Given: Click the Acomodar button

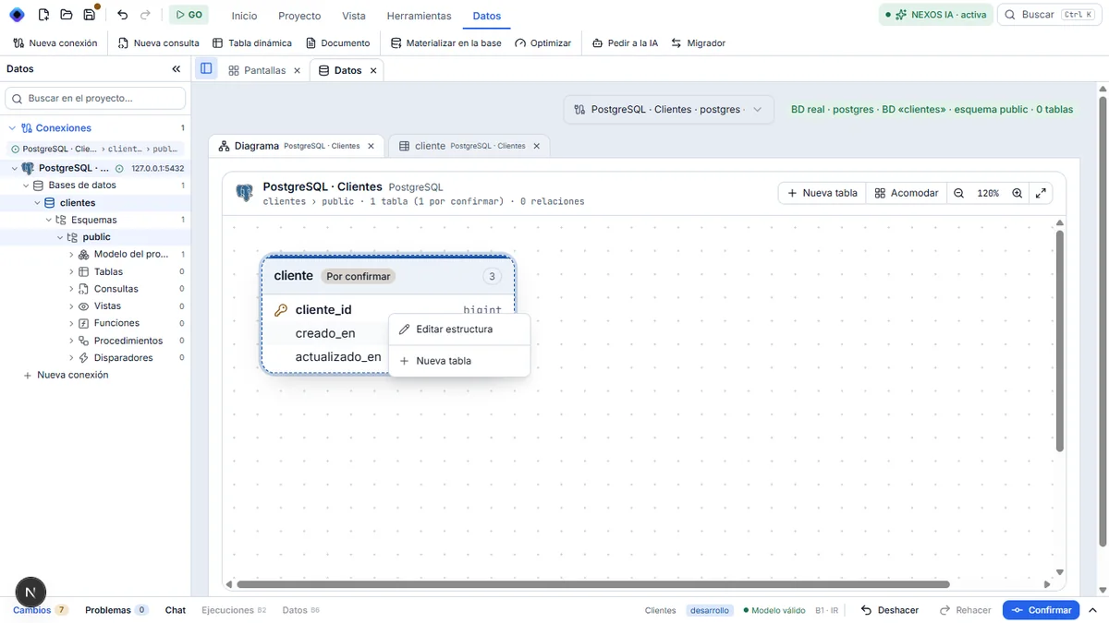Looking at the screenshot, I should point(907,193).
